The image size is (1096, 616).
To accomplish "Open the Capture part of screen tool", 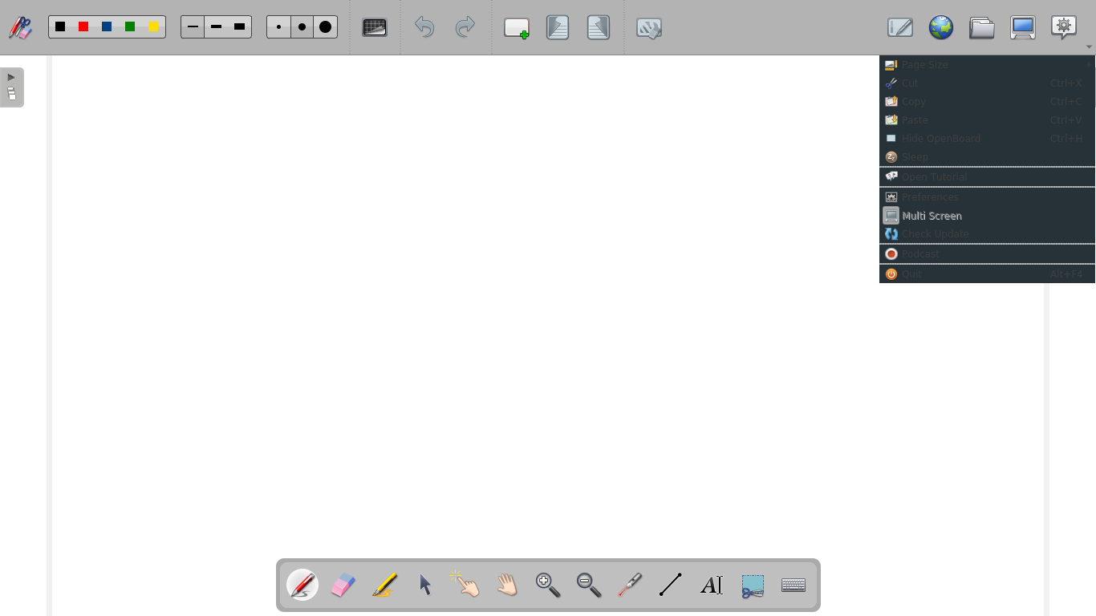I will click(753, 585).
